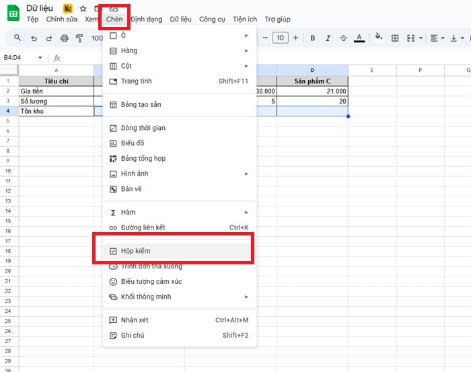Screen dimensions: 471x372
Task: Insert a Biểu đồ chart
Action: 180,143
